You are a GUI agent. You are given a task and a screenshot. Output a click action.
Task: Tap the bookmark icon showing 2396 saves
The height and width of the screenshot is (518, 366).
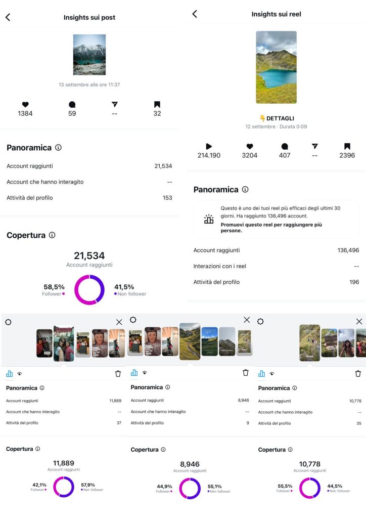(x=347, y=146)
